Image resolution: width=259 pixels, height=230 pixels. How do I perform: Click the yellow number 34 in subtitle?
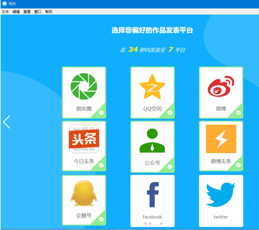pyautogui.click(x=133, y=49)
